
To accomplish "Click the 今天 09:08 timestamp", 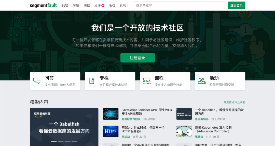I will coord(218,119).
